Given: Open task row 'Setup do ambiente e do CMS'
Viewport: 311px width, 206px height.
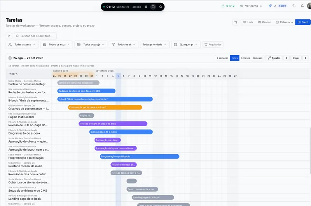Looking at the screenshot, I should pos(29,189).
